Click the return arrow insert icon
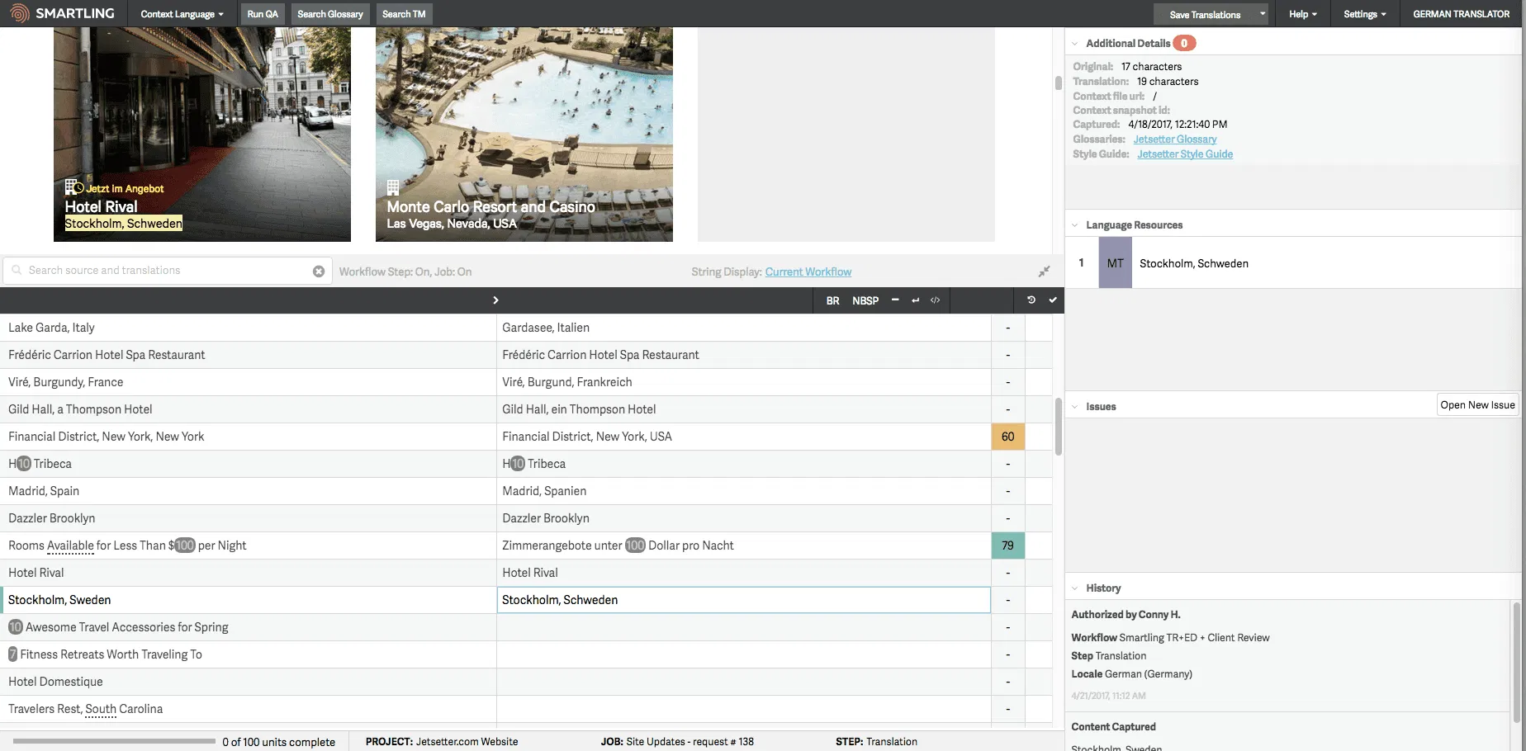This screenshot has height=751, width=1526. point(915,300)
